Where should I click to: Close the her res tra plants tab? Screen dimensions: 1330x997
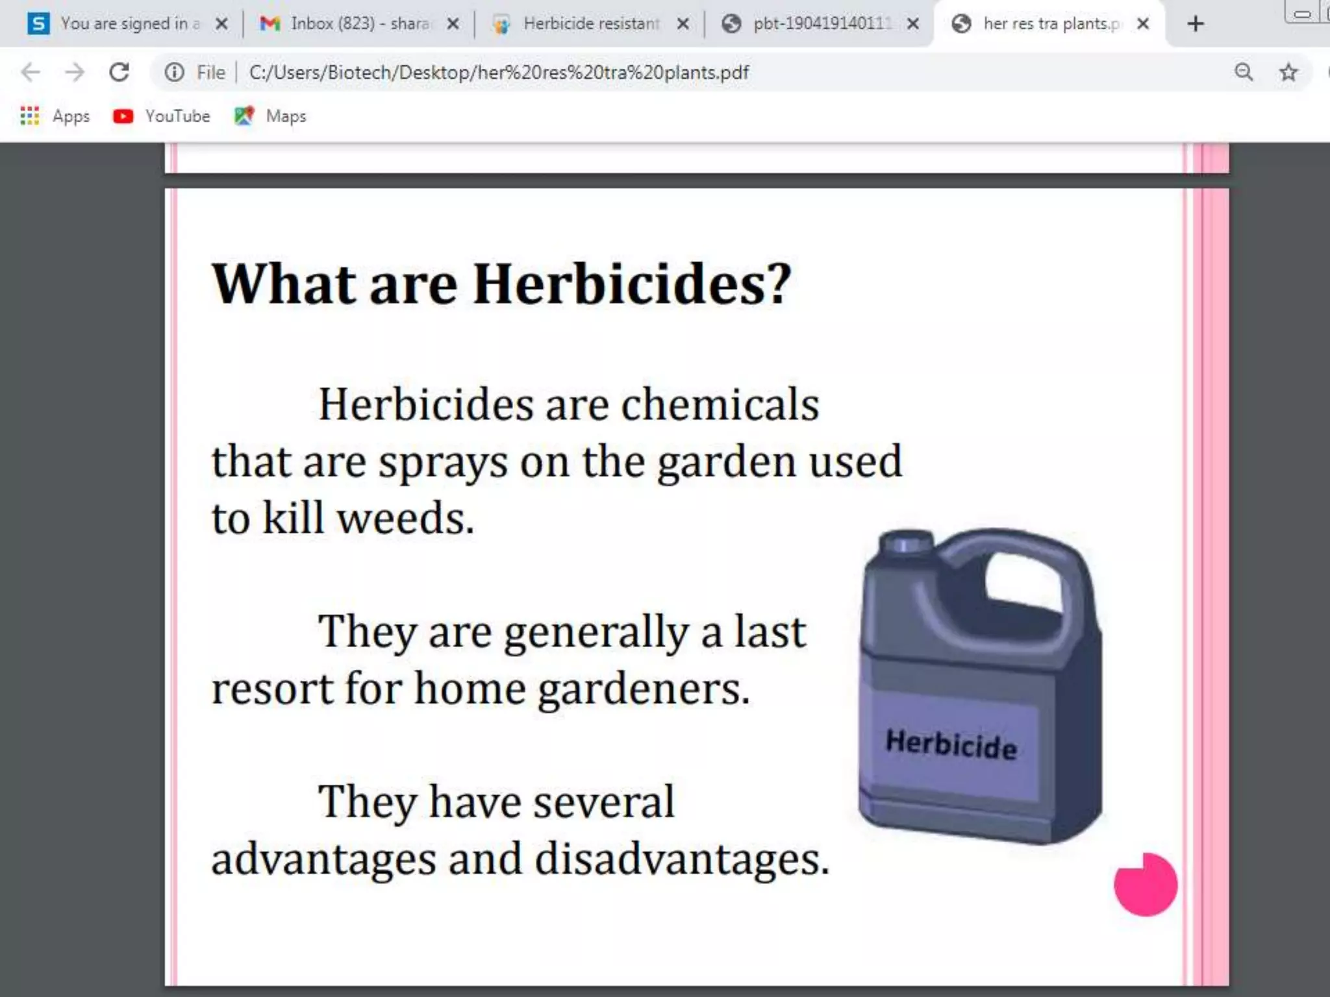(1144, 24)
